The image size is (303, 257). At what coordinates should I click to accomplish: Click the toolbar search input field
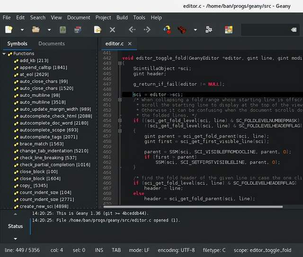pos(265,30)
